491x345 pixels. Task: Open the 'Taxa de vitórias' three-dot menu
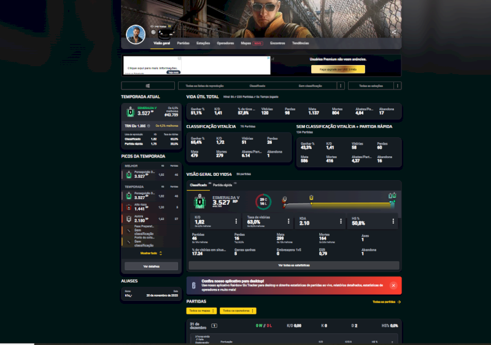pos(288,221)
